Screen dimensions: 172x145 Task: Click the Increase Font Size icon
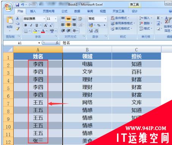point(46,25)
